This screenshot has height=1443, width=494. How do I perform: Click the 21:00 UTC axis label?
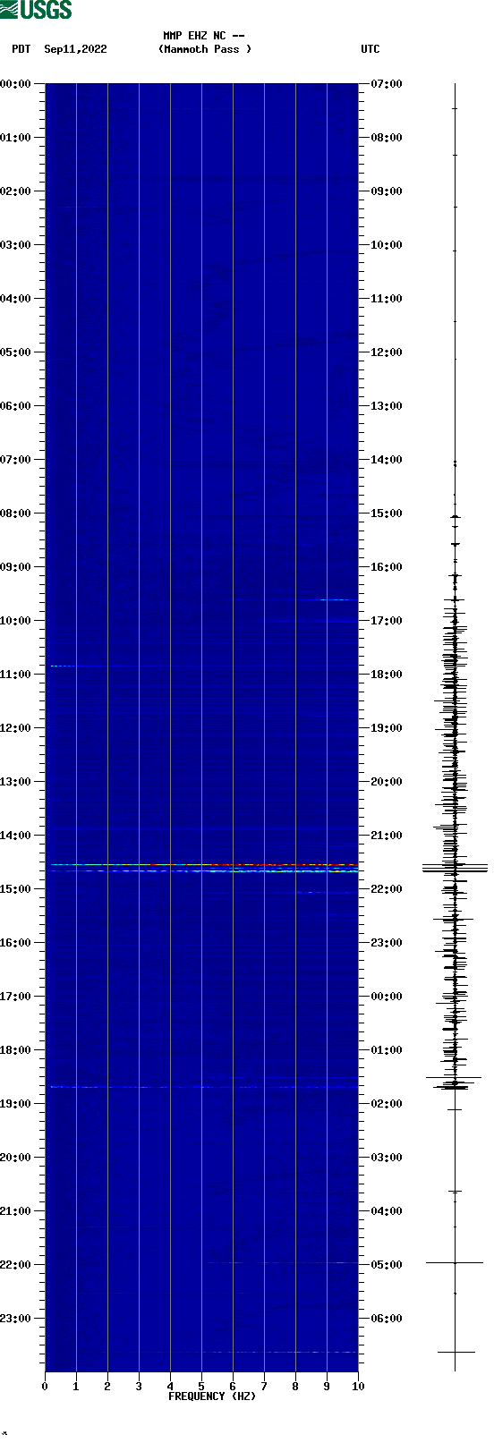pos(387,836)
